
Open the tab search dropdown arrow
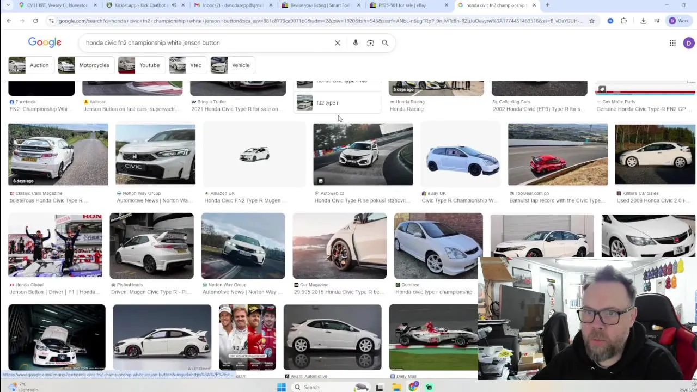[8, 5]
